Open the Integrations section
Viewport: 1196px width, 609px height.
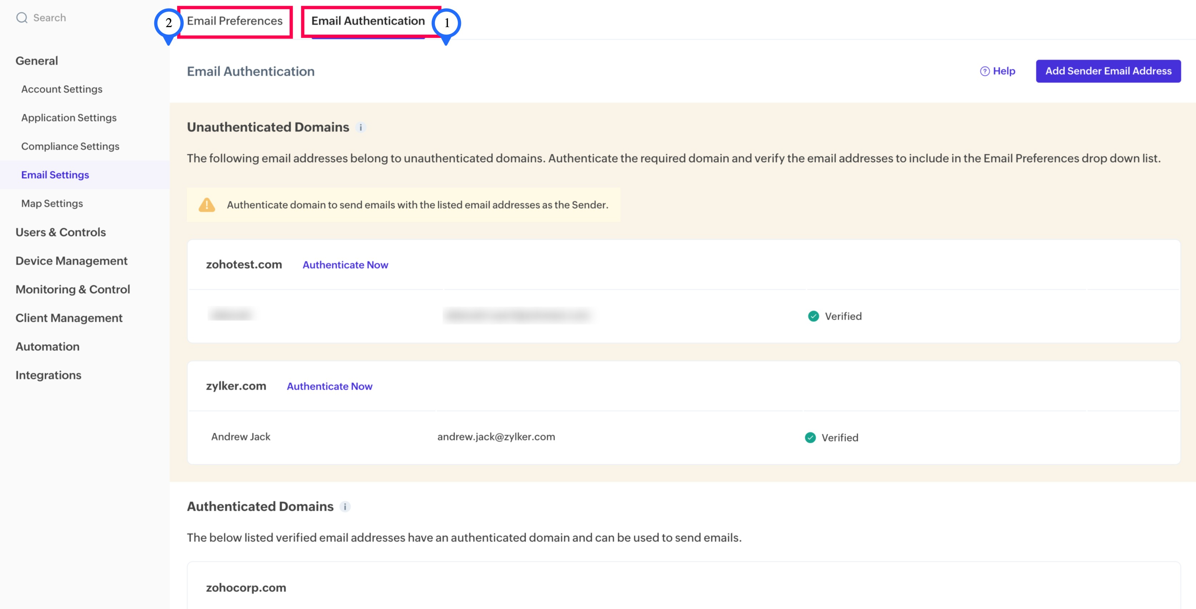(x=48, y=375)
